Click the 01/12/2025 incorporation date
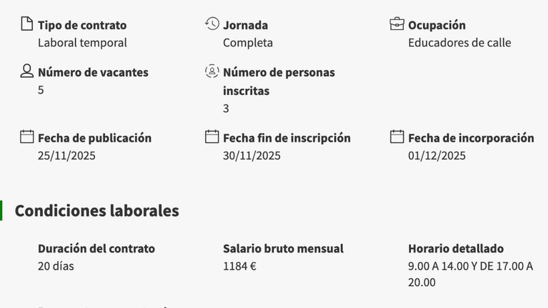Viewport: 548px width, 308px height. click(437, 156)
